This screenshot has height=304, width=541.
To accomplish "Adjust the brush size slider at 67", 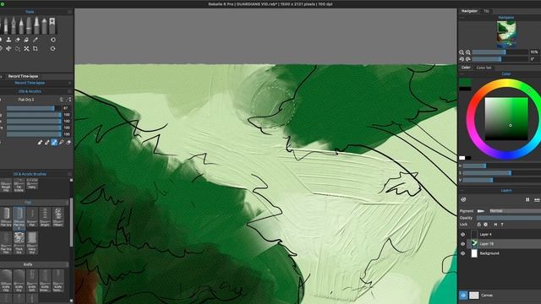I will pyautogui.click(x=34, y=108).
